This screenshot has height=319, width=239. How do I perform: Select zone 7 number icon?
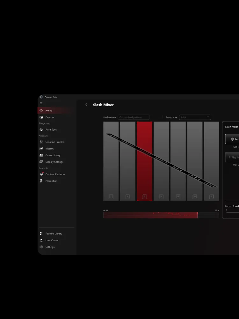(212, 197)
